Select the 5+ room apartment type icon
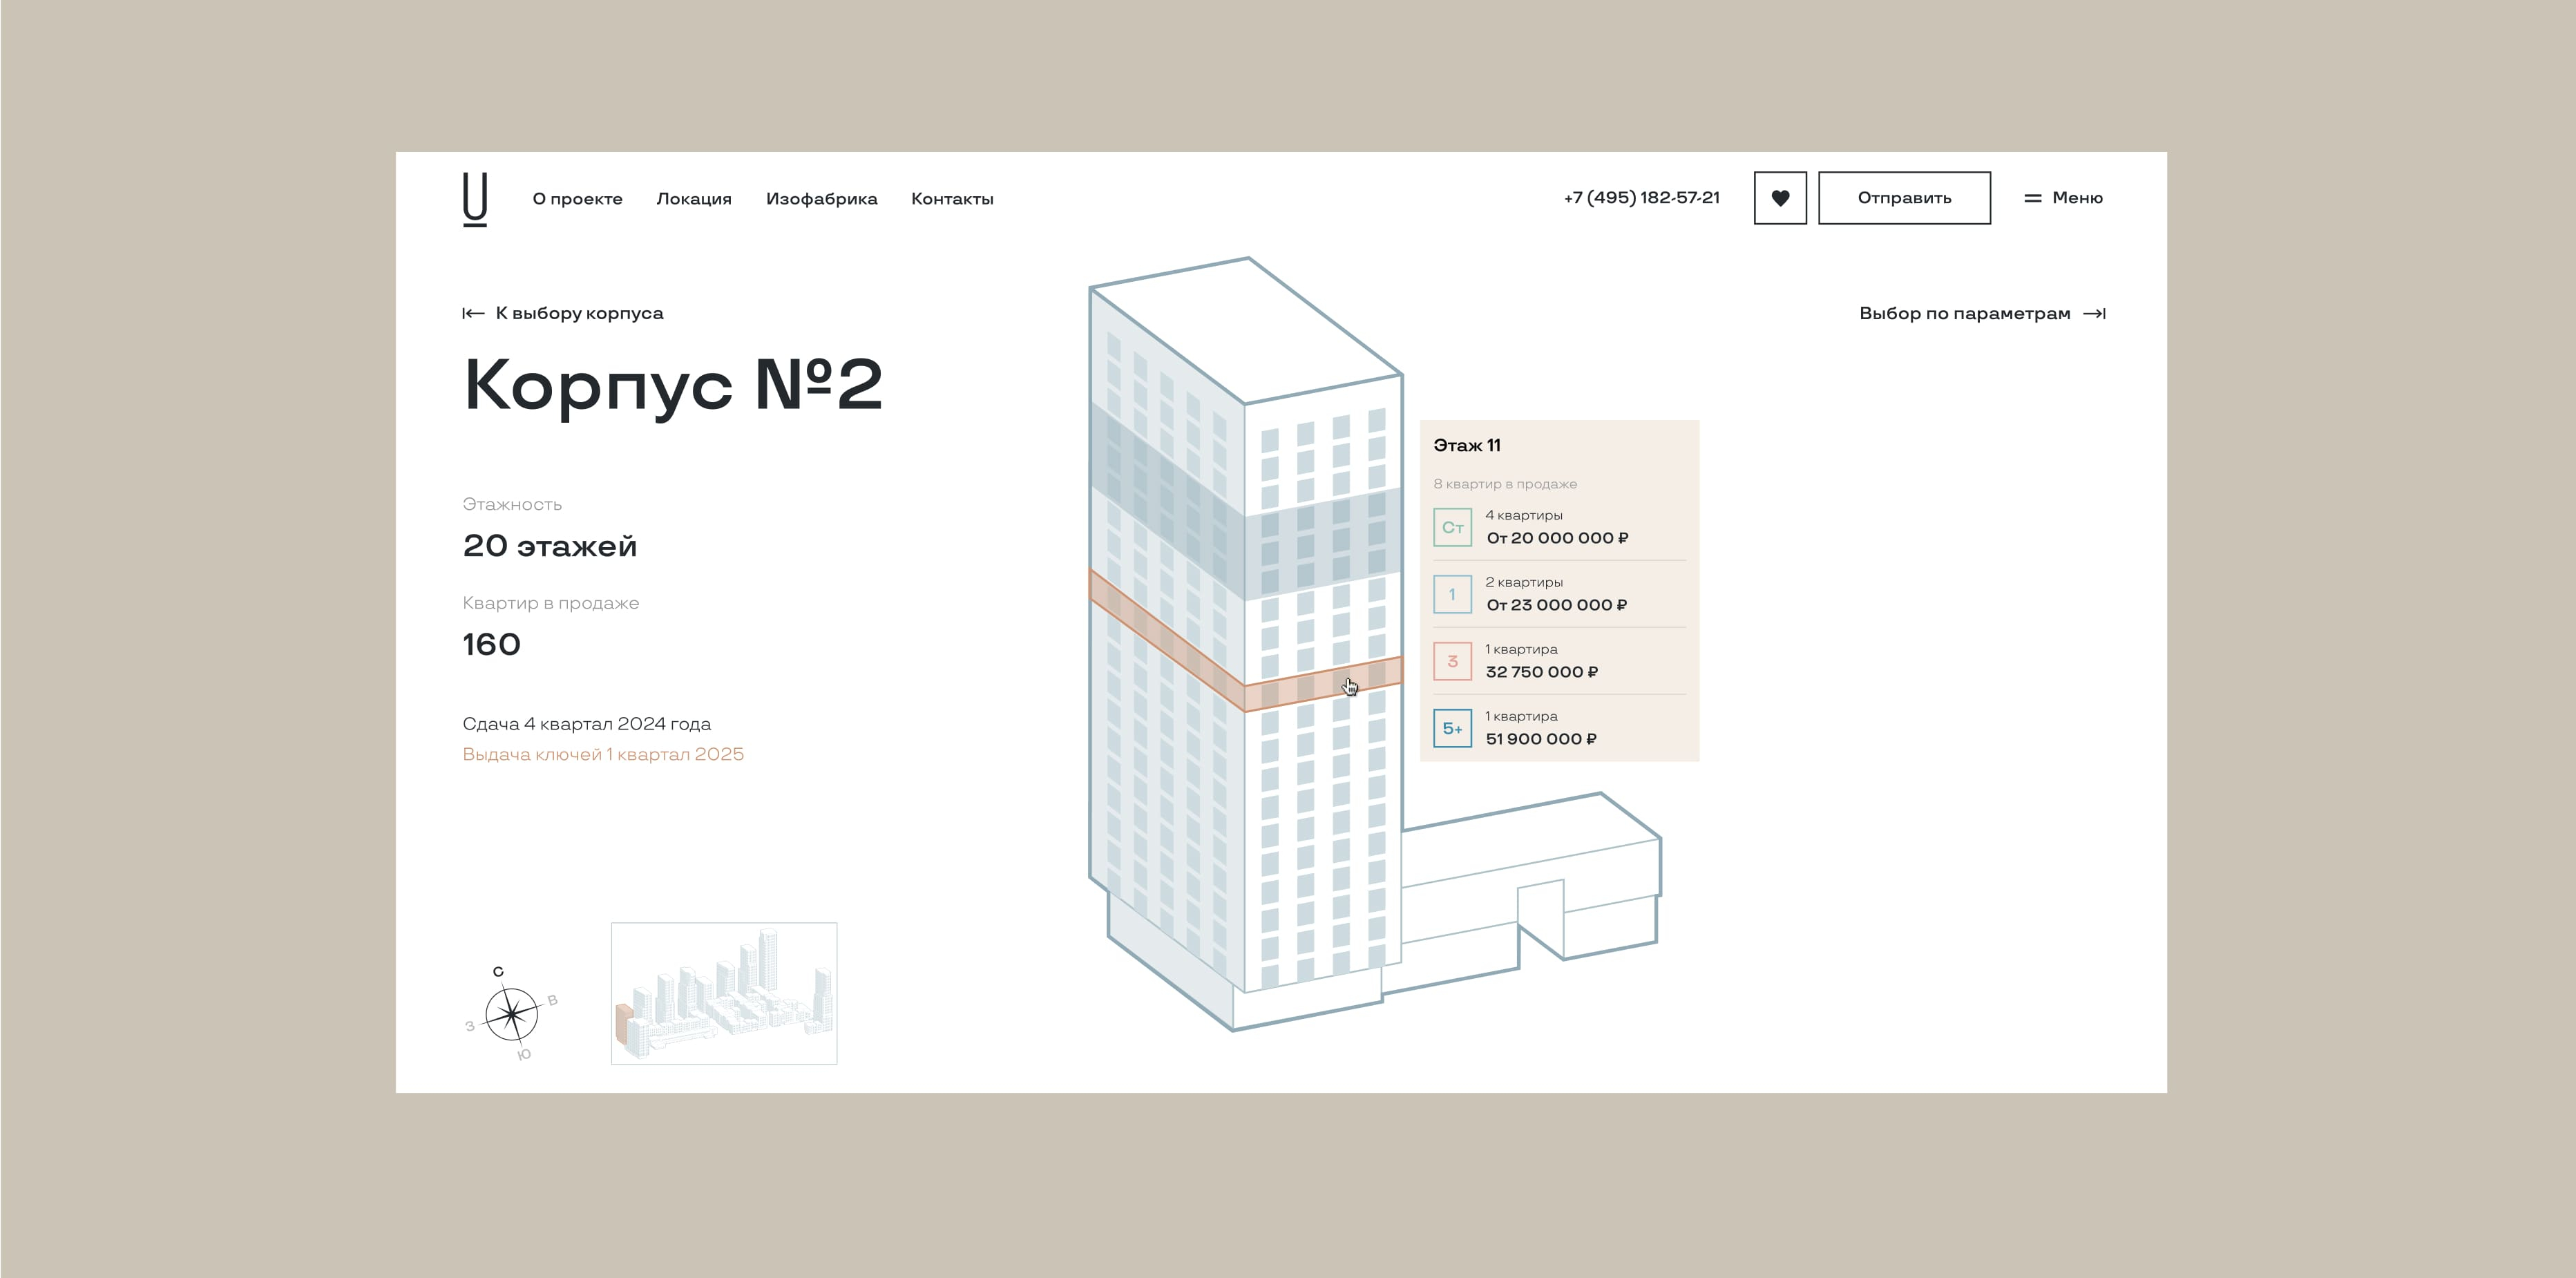2576x1278 pixels. 1452,728
